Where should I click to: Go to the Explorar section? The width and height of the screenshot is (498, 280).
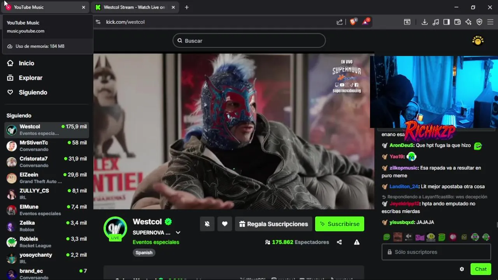point(25,78)
